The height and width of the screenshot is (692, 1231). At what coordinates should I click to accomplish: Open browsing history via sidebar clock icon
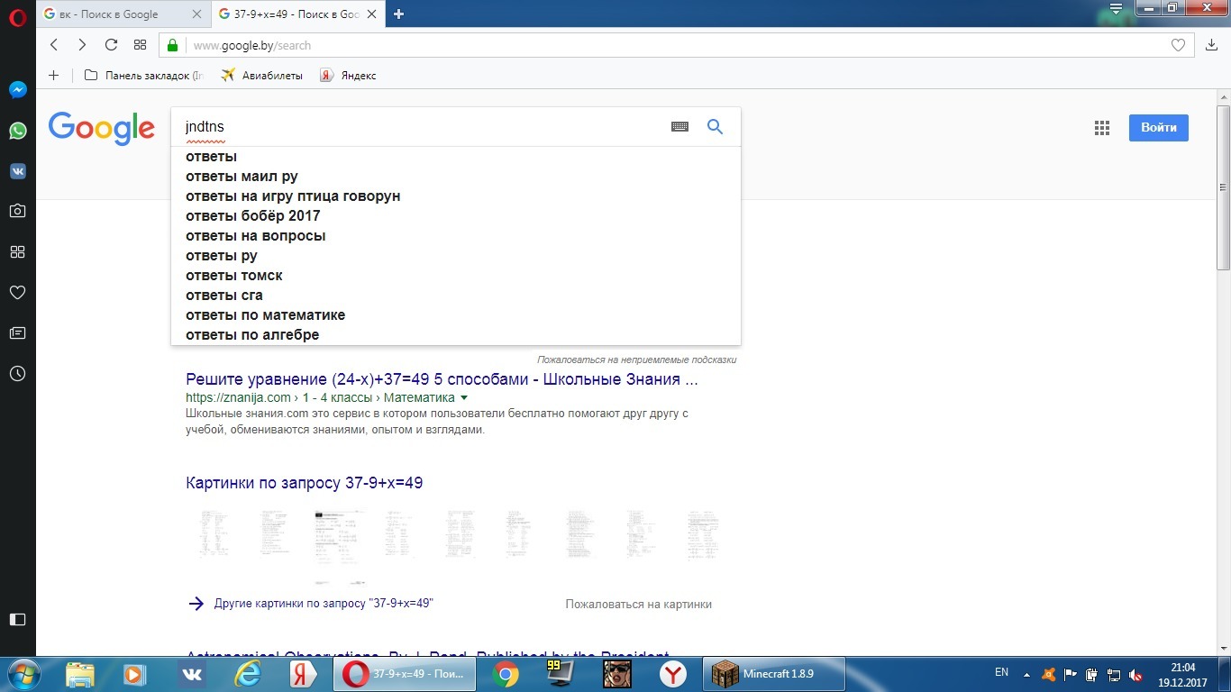17,373
